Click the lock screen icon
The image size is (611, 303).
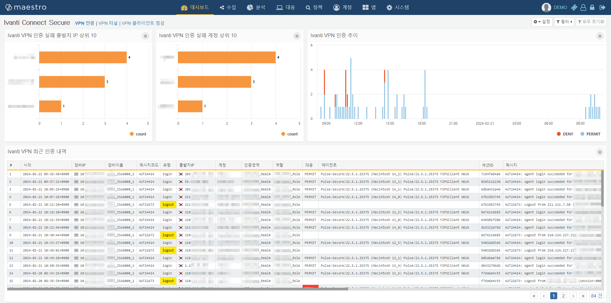[592, 7]
